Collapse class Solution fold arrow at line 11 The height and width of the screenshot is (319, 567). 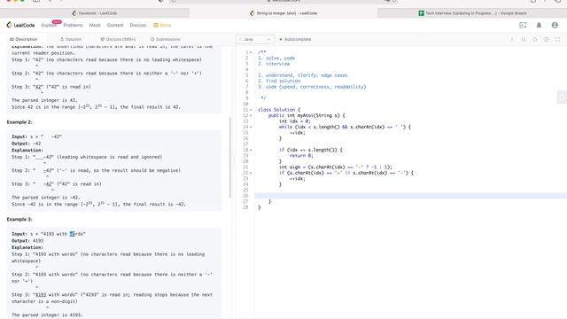tap(251, 110)
